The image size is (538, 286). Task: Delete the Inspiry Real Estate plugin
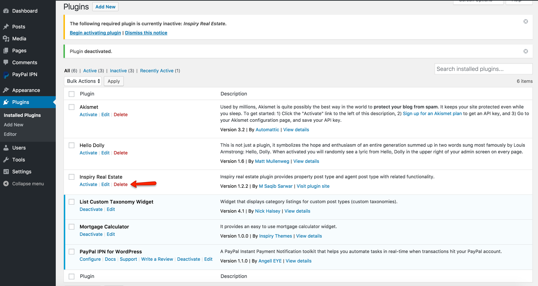[120, 184]
